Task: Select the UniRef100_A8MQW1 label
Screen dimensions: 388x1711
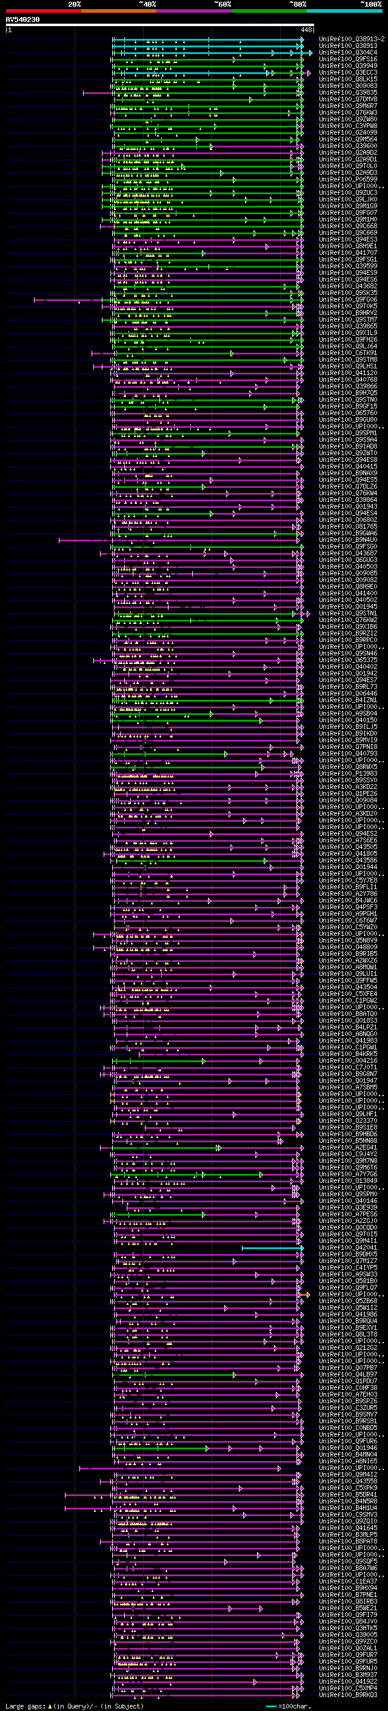Action: tap(347, 967)
